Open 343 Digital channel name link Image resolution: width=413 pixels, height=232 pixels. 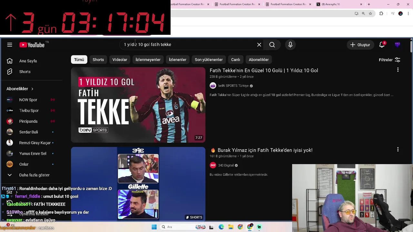(x=226, y=165)
